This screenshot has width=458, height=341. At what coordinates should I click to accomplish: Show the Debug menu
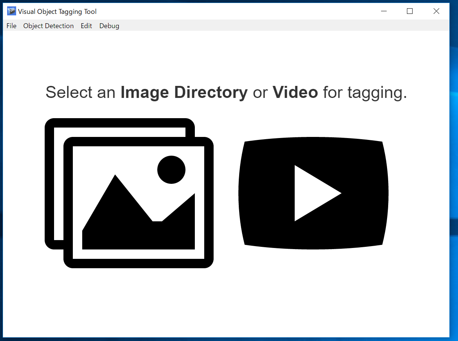point(109,26)
